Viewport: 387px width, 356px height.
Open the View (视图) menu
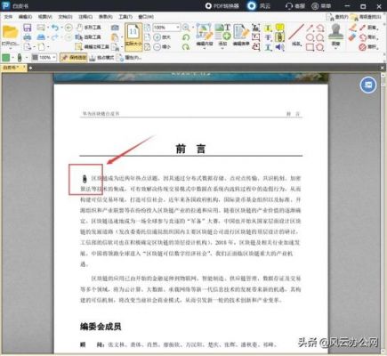coord(44,17)
